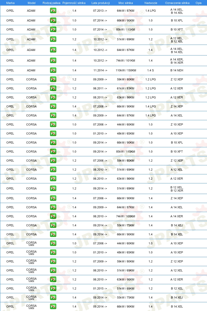Click the '74kW / 100KM' power cell
The width and height of the screenshot is (207, 311).
125,216
